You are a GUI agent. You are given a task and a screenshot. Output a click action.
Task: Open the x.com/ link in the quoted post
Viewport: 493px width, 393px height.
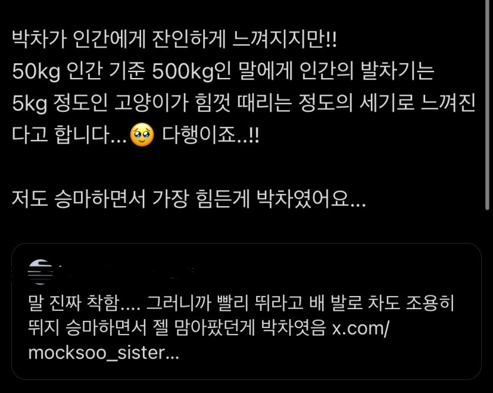click(x=361, y=328)
